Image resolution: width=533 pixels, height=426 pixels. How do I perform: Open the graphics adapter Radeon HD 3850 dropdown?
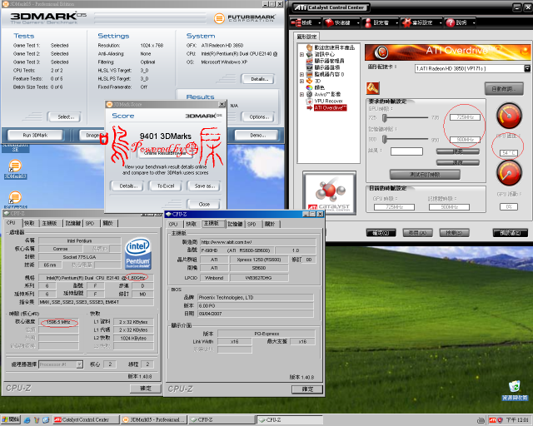click(x=527, y=68)
